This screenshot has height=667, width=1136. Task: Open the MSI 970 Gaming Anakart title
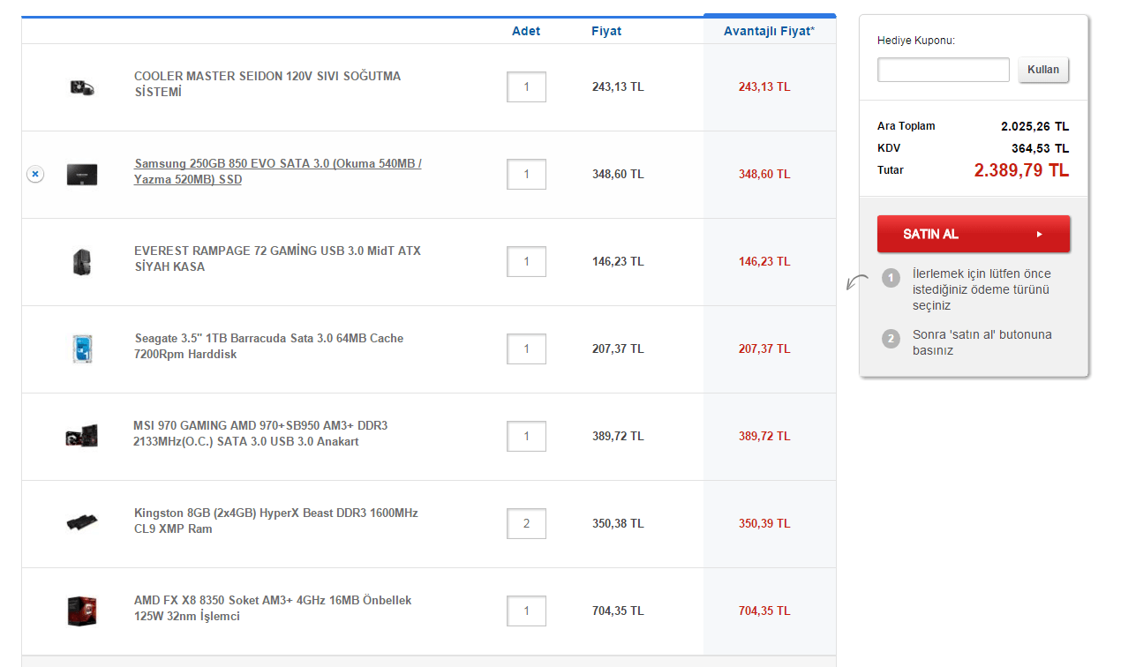260,433
